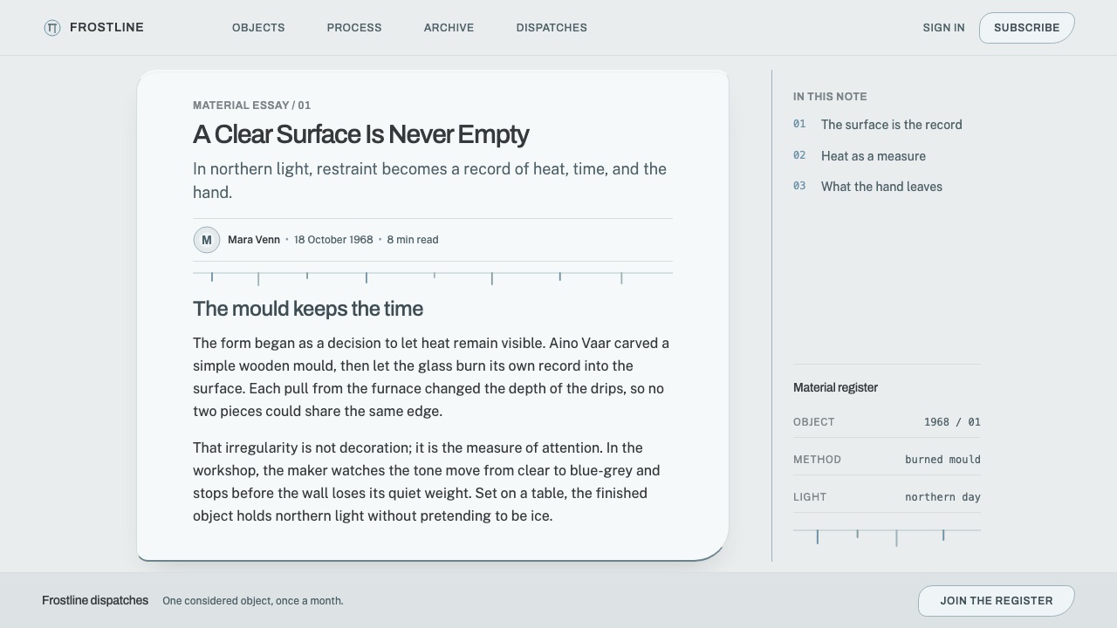This screenshot has width=1117, height=628.
Task: Click the paragraph starting 'The form began'
Action: 431,378
